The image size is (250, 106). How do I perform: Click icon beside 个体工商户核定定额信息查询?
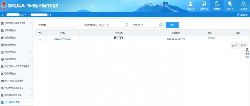2,66
